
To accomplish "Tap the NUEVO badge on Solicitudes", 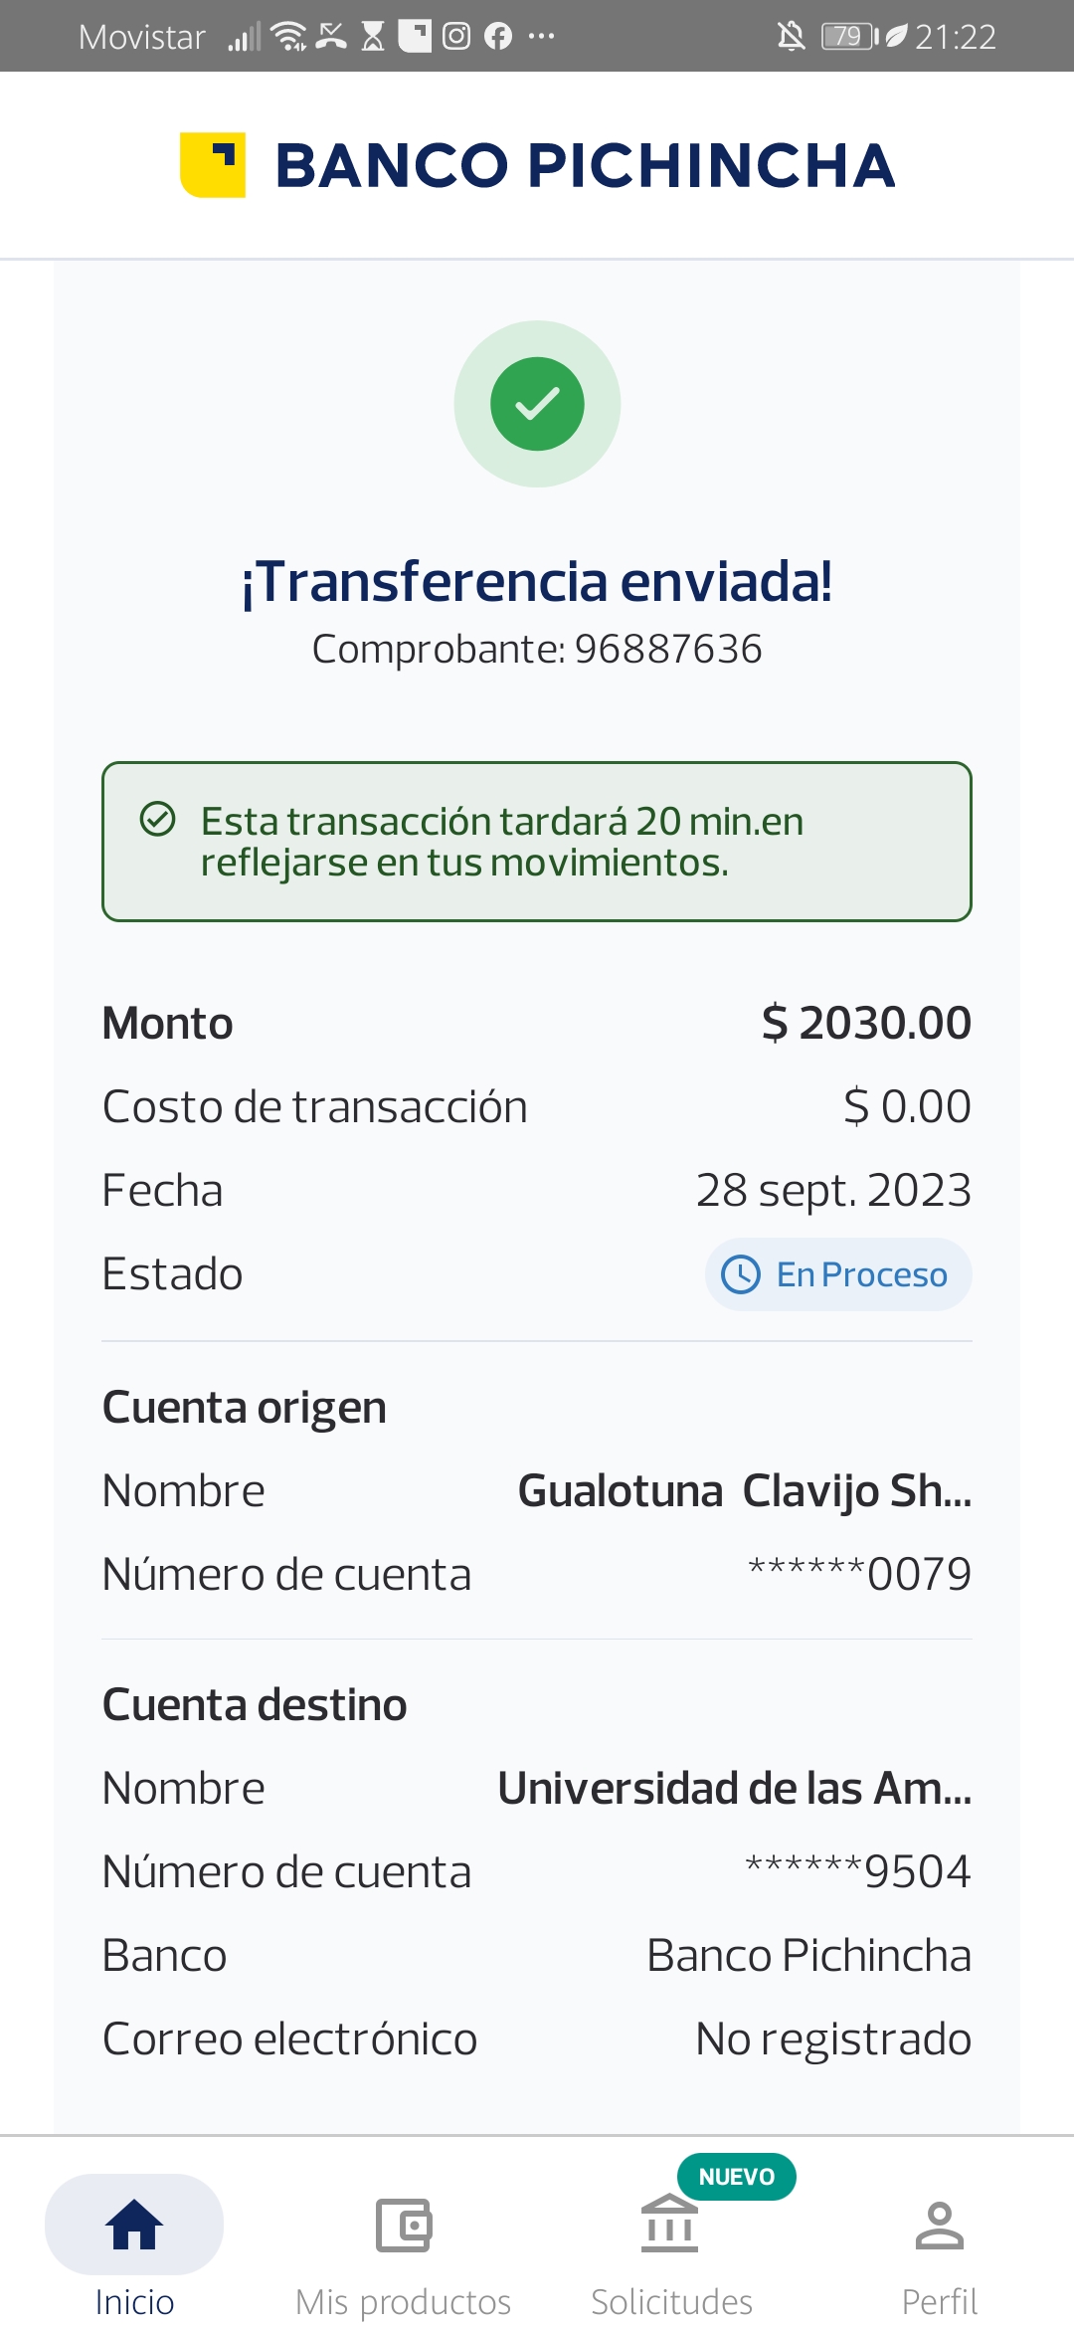I will click(736, 2177).
